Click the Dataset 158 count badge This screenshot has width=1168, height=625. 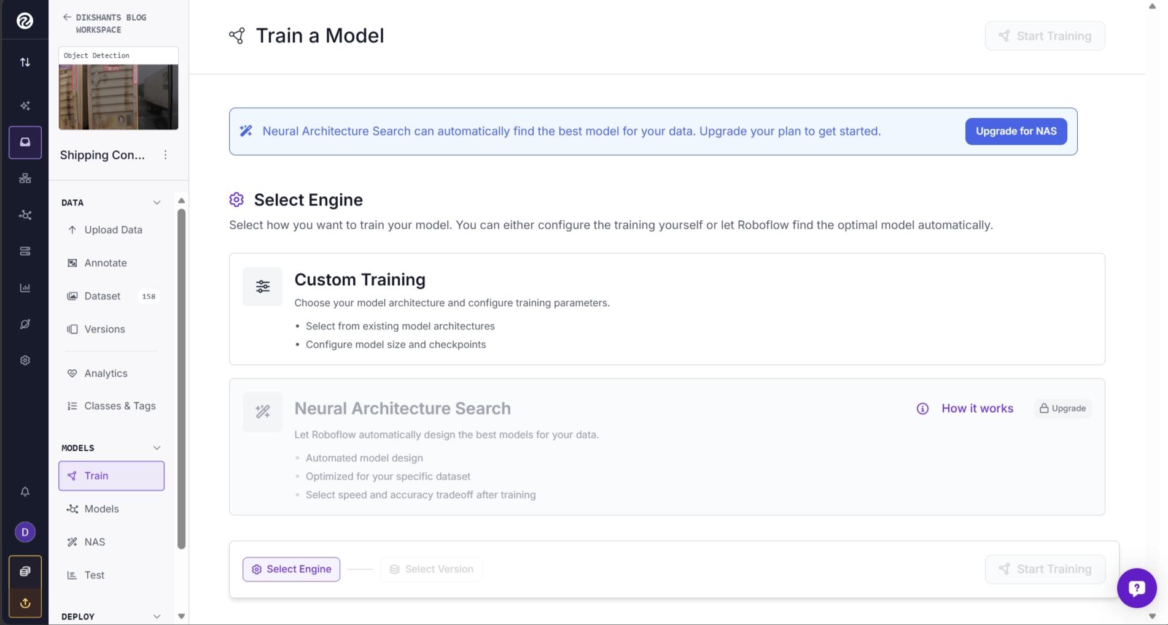(149, 296)
